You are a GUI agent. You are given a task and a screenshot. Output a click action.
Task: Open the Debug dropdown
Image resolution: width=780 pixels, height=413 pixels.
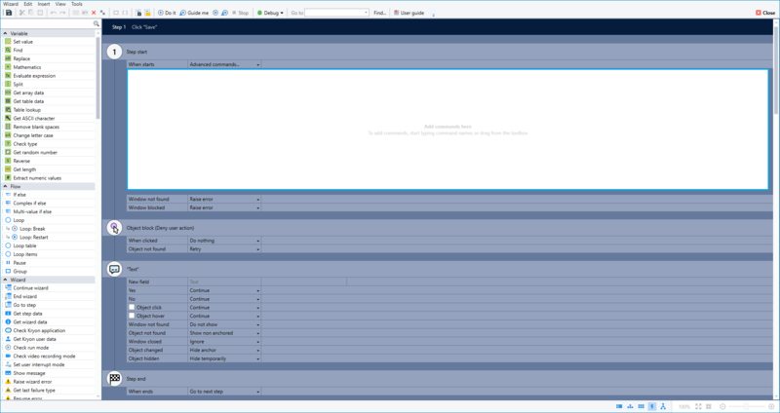pyautogui.click(x=270, y=13)
